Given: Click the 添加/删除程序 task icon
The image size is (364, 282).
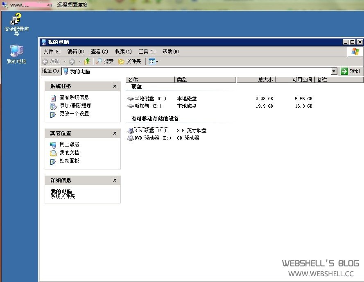Looking at the screenshot, I should (53, 106).
